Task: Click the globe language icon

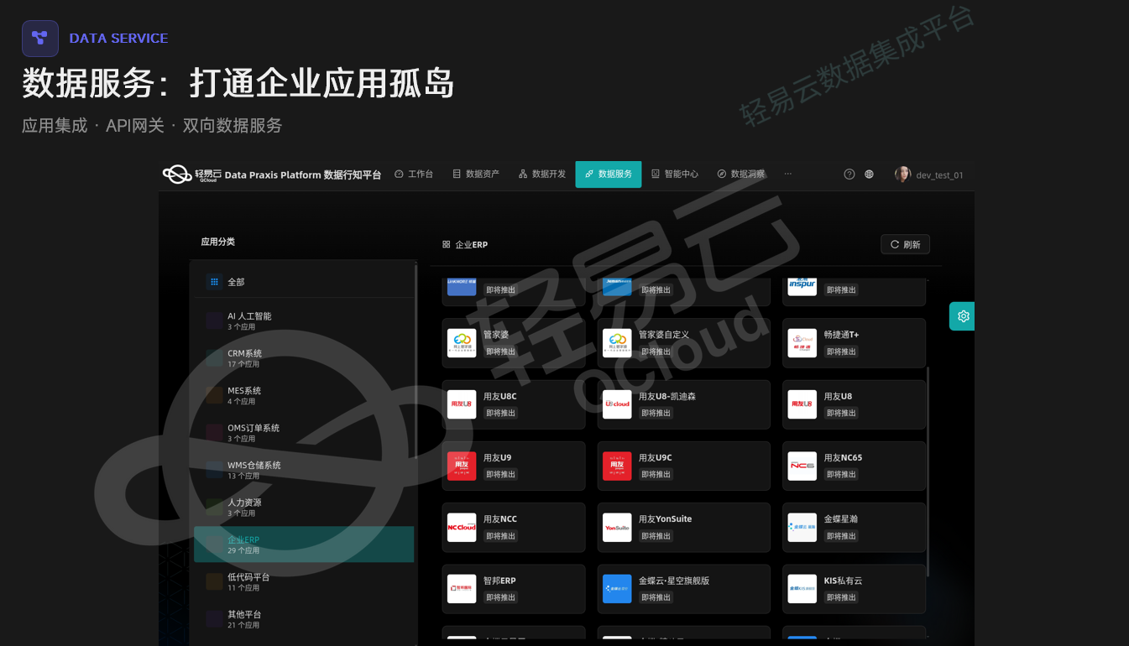Action: [869, 175]
